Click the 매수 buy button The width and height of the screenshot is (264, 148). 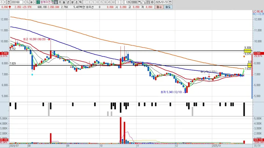[x=159, y=7]
